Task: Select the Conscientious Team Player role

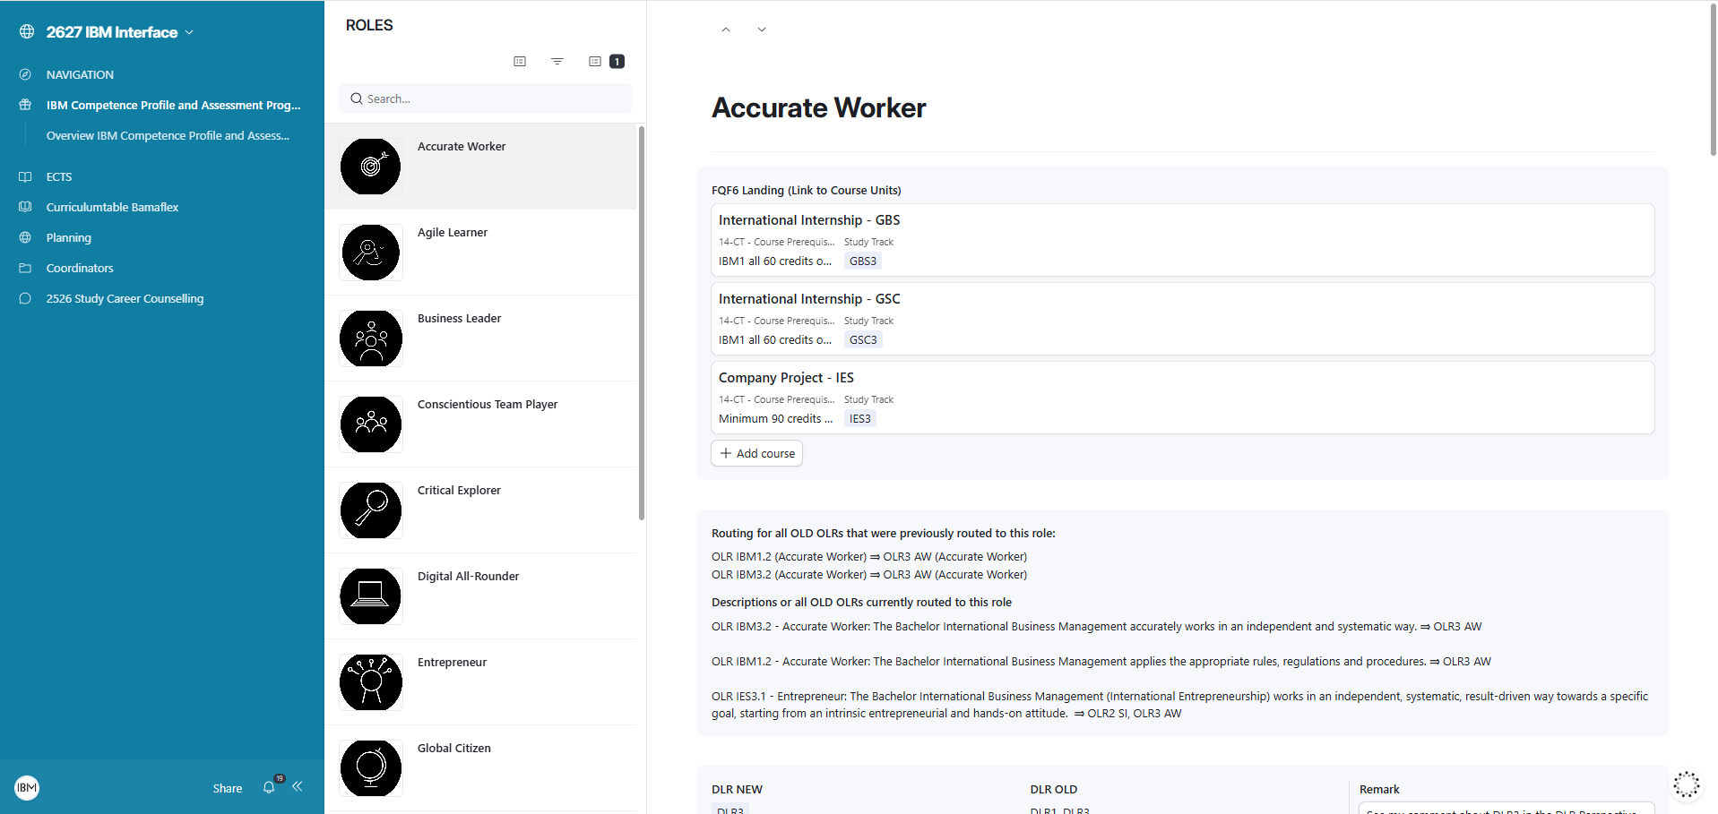Action: point(480,424)
